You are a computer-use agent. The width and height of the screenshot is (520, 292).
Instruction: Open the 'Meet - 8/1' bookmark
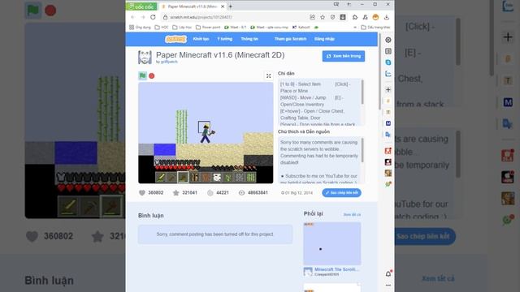236,27
